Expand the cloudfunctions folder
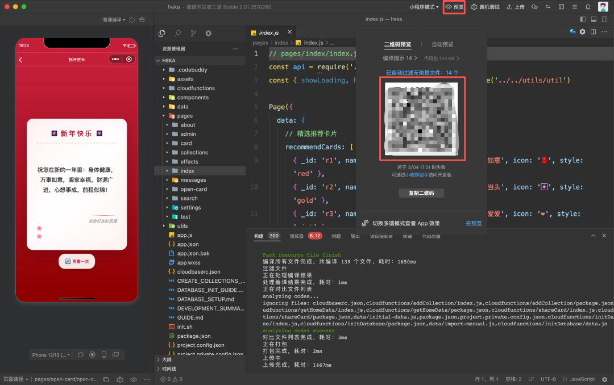Screen dimensions: 614x385 click(x=195, y=88)
